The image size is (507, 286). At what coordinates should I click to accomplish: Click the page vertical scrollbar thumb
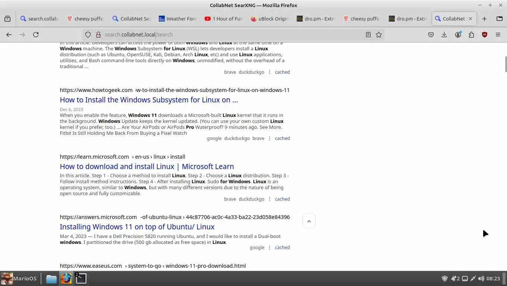tap(506, 64)
